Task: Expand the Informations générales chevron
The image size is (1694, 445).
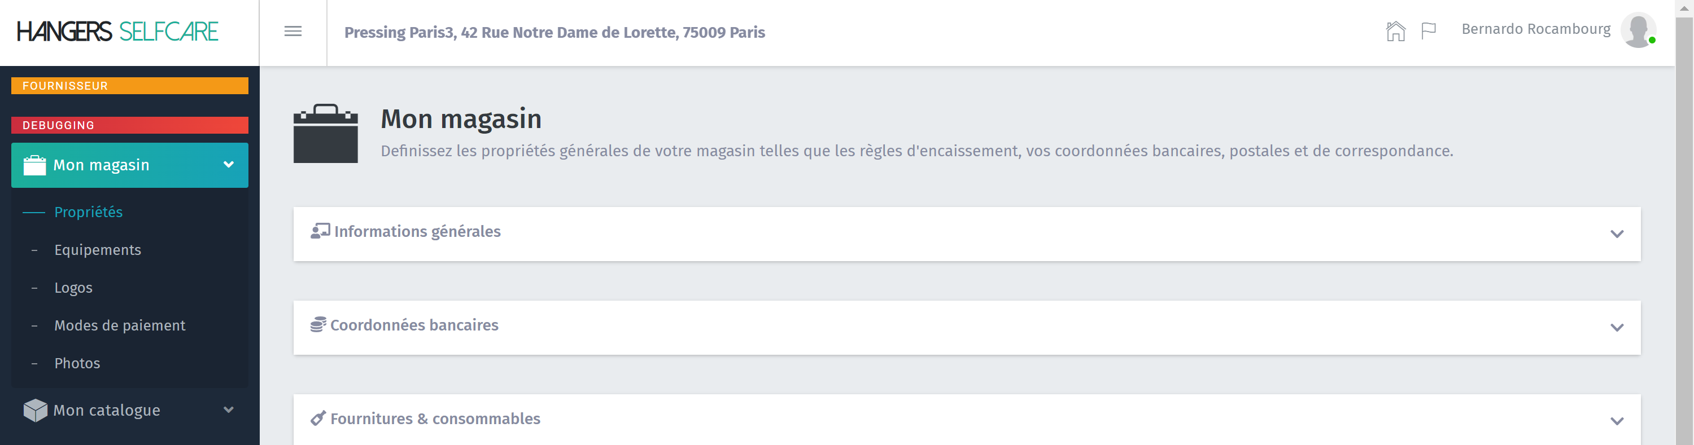Action: pos(1617,234)
